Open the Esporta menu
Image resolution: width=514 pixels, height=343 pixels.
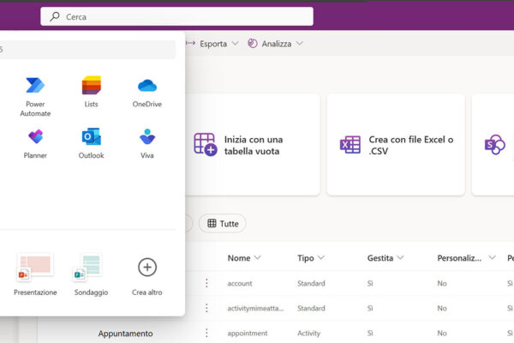click(x=212, y=44)
